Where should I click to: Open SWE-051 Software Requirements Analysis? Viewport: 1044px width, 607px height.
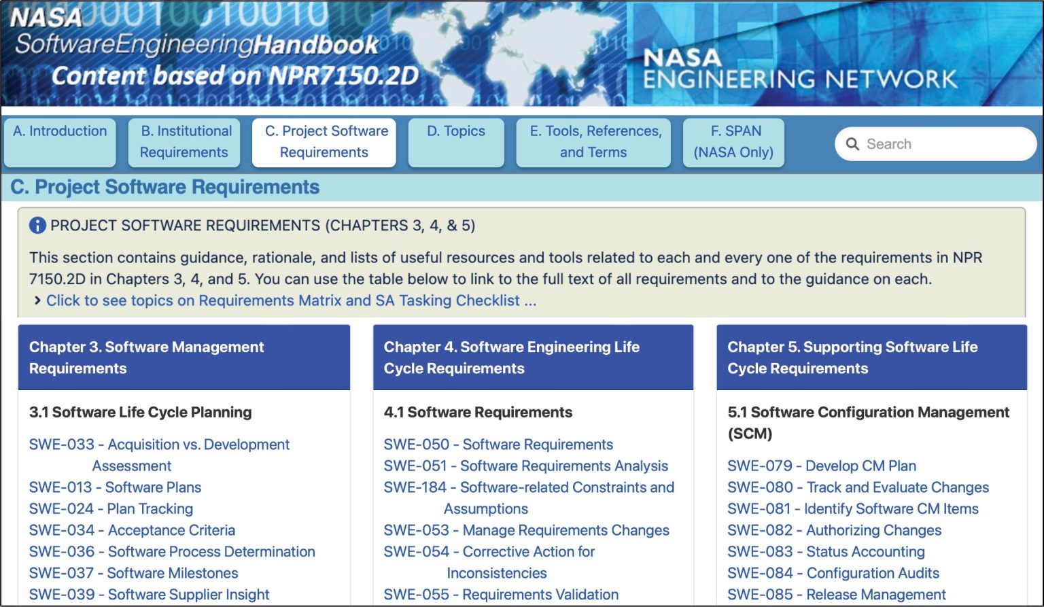click(525, 466)
